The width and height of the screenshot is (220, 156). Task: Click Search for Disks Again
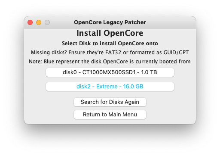pos(110,102)
